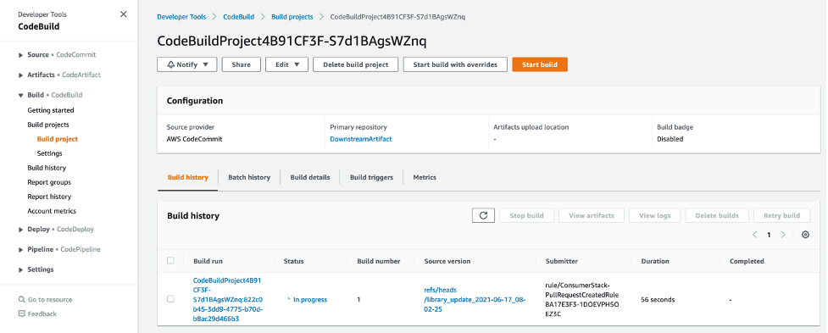
Task: Open Developer Tools breadcrumb link
Action: tap(181, 17)
